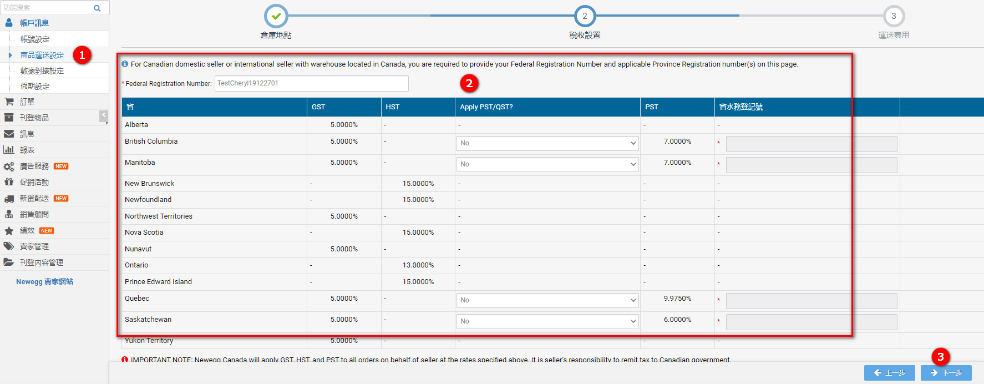The width and height of the screenshot is (984, 384).
Task: Click the Saskatchewan provincial registration number field
Action: (x=811, y=322)
